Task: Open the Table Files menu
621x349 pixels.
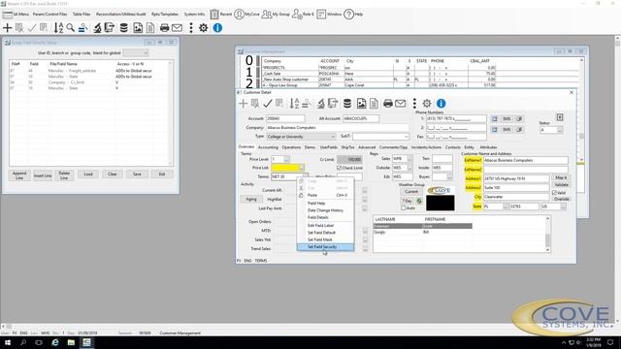Action: (82, 15)
